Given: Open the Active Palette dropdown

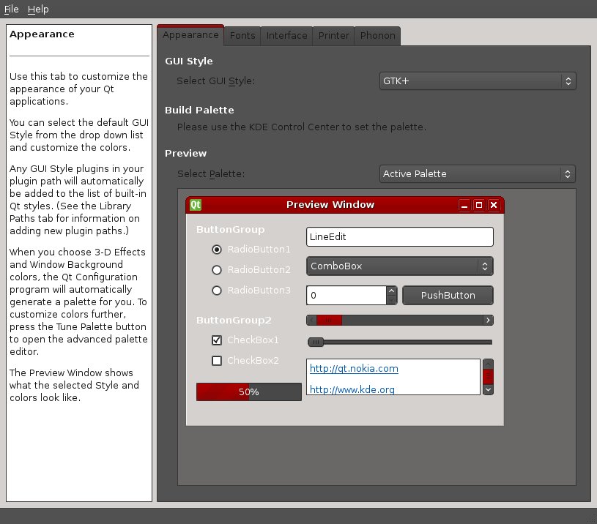Looking at the screenshot, I should [x=477, y=174].
